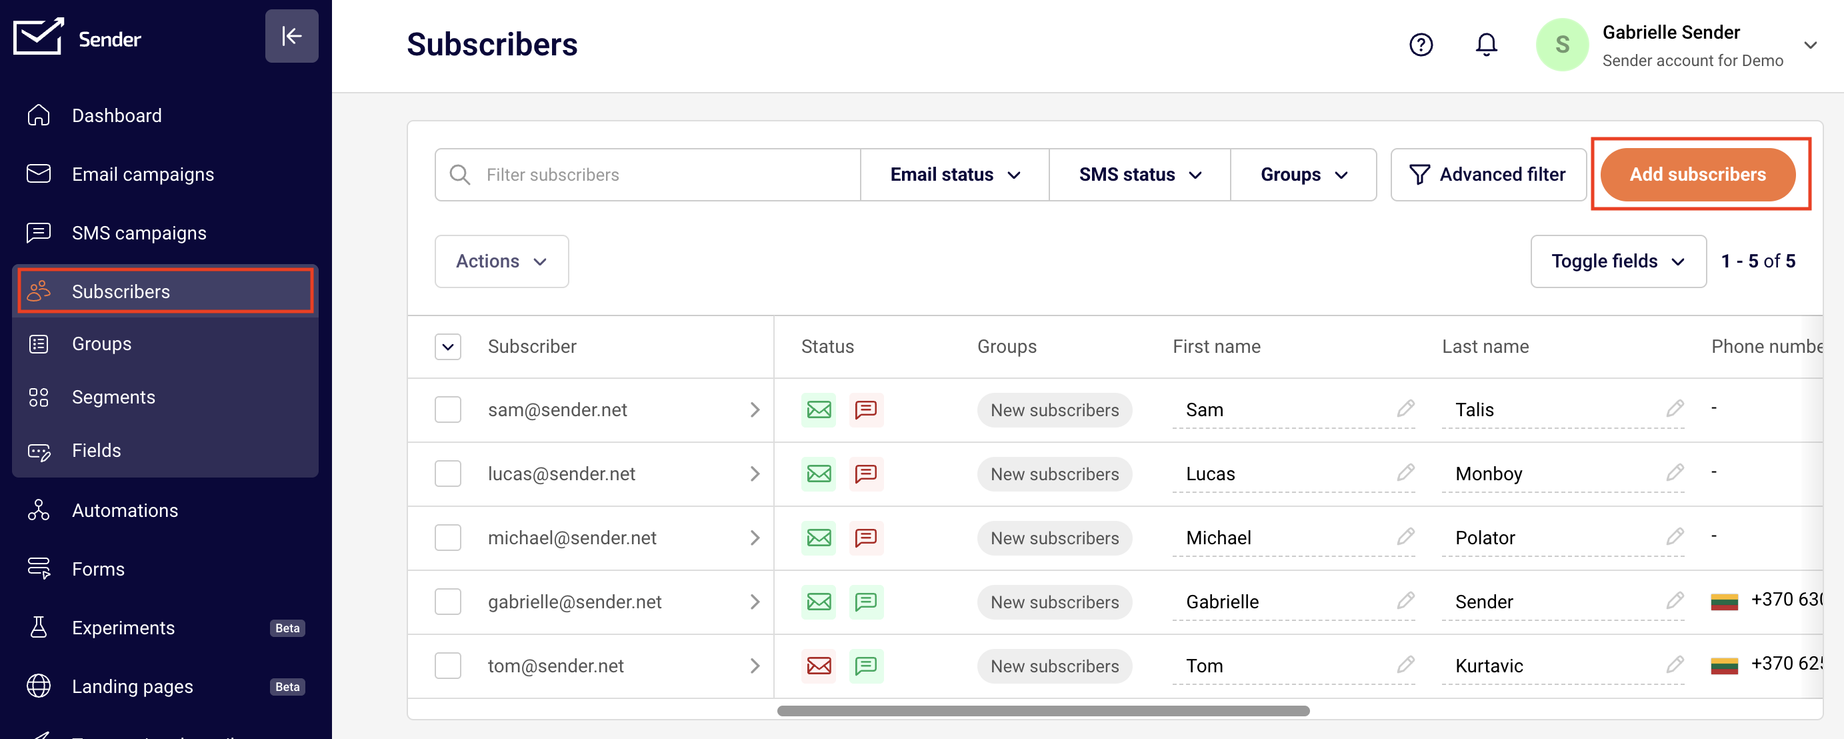Screen dimensions: 1844x739
Task: Expand the Email status dropdown
Action: [x=954, y=175]
